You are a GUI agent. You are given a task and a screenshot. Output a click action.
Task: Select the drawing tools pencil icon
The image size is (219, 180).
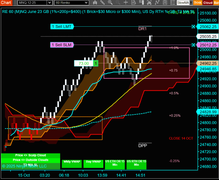103,2
